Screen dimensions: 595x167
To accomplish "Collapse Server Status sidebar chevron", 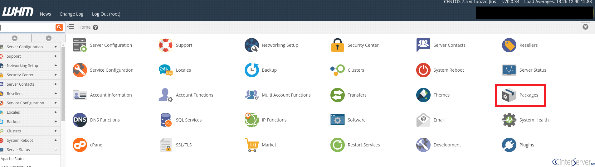I will coord(56,150).
